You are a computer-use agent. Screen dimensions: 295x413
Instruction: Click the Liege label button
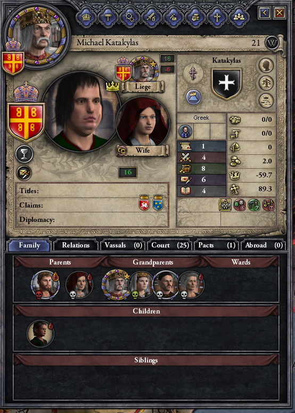[x=143, y=87]
